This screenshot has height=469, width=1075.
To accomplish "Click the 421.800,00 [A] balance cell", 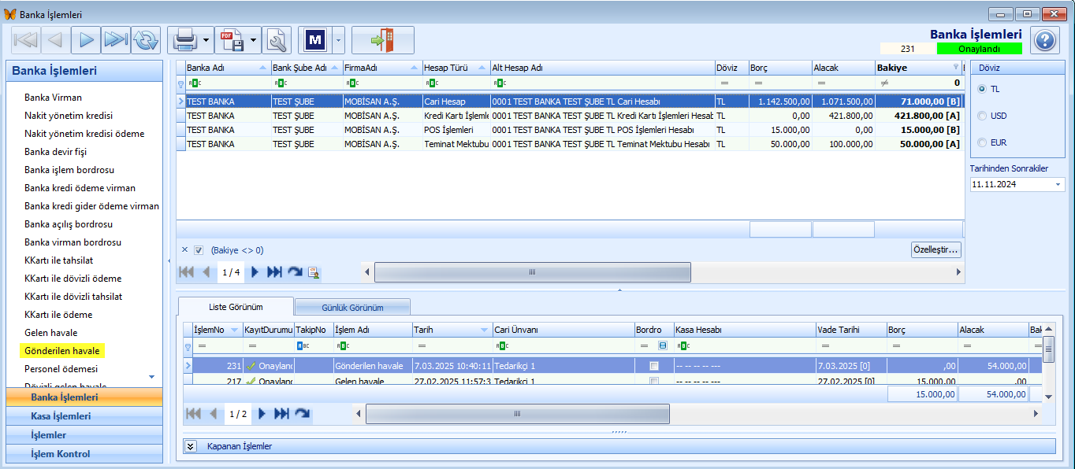I will point(920,116).
